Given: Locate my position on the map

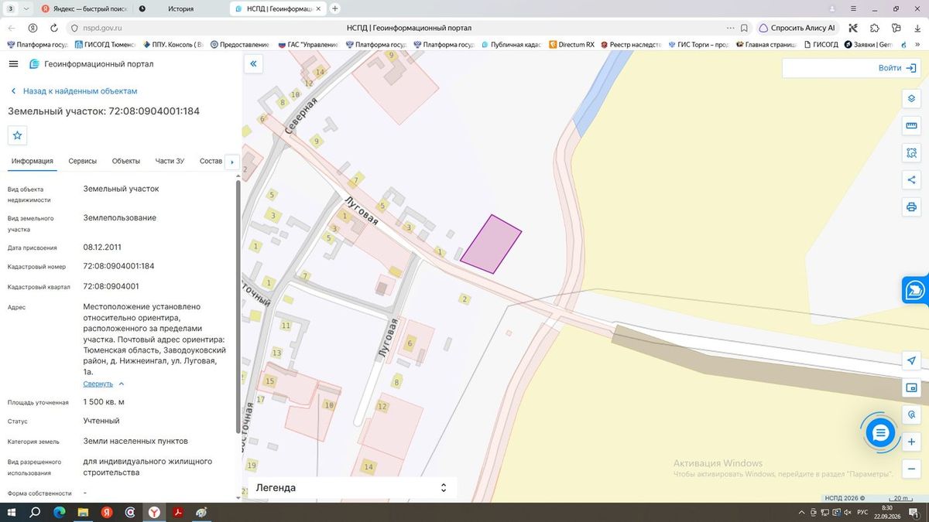Looking at the screenshot, I should [911, 360].
